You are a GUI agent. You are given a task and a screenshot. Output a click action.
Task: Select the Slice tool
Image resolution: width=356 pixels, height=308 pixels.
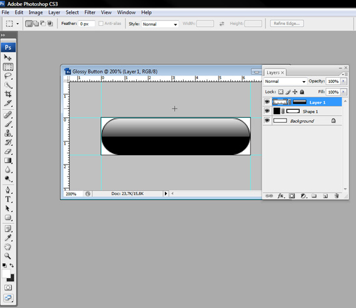tap(7, 103)
